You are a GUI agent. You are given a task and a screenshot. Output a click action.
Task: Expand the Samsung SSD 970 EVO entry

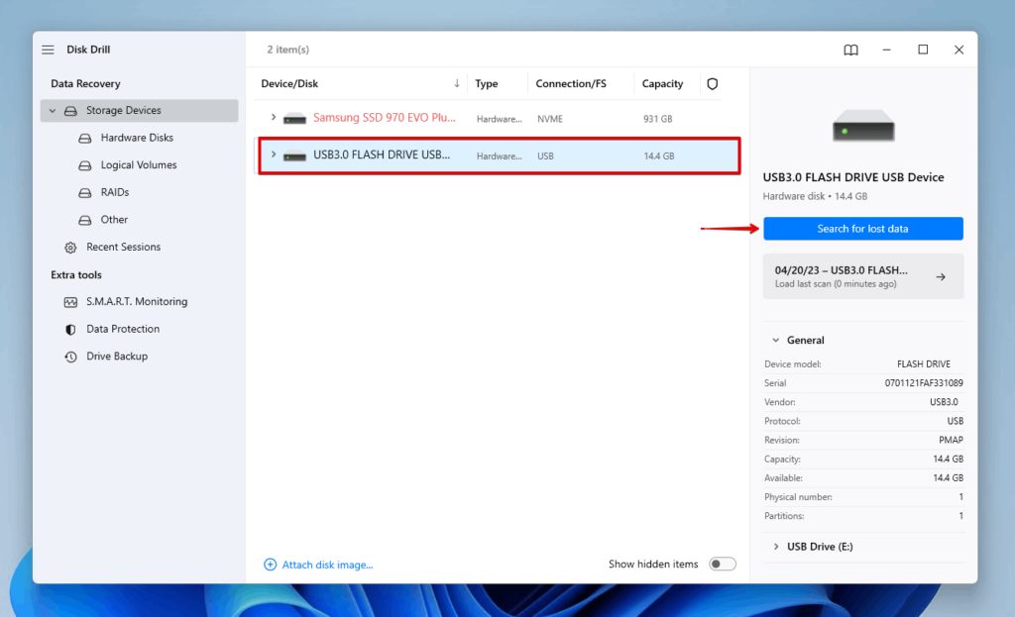(x=275, y=117)
